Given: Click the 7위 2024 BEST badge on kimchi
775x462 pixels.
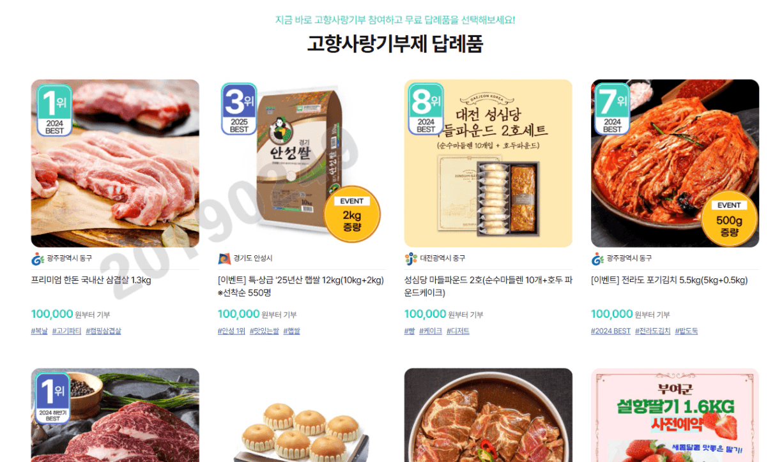Looking at the screenshot, I should click(612, 109).
